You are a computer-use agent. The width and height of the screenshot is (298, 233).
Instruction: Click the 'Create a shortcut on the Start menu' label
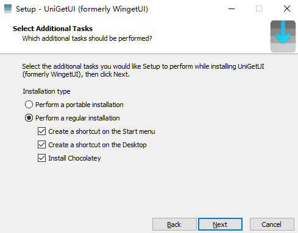pos(102,131)
